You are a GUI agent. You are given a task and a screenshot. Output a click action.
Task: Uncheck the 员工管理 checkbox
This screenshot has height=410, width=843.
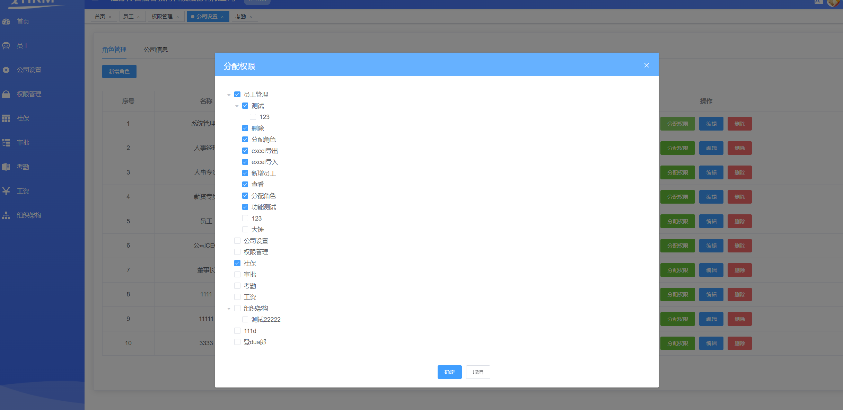tap(237, 95)
